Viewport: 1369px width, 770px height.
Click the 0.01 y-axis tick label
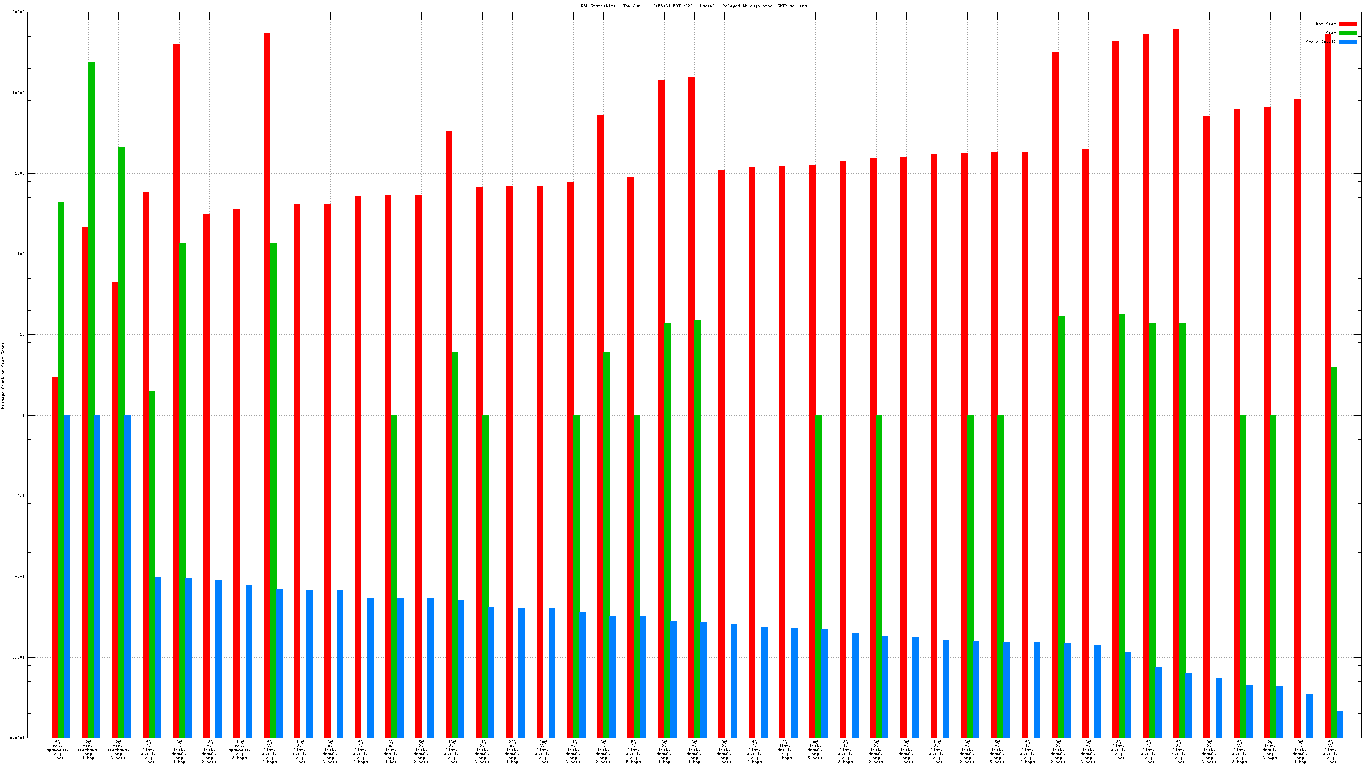tap(20, 577)
